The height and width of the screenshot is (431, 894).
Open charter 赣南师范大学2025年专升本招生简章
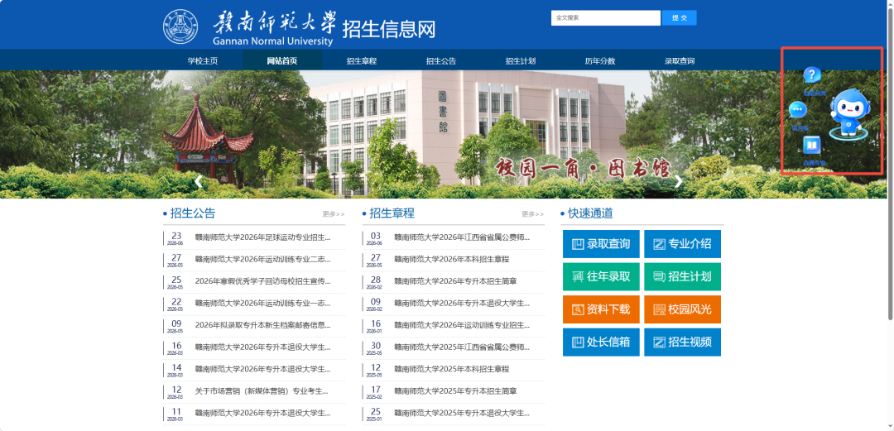pyautogui.click(x=455, y=391)
